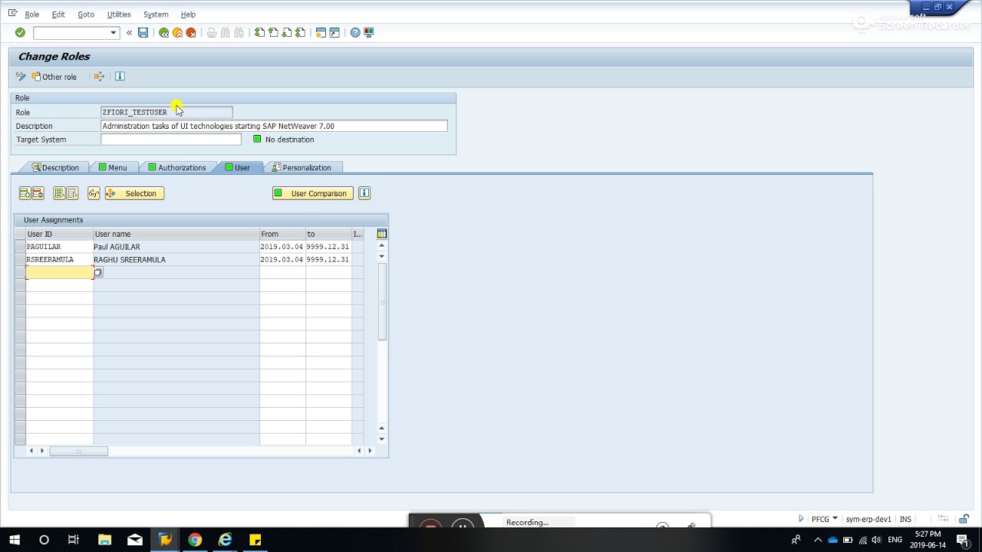Open the Role menu
Image resolution: width=982 pixels, height=552 pixels.
(x=31, y=14)
